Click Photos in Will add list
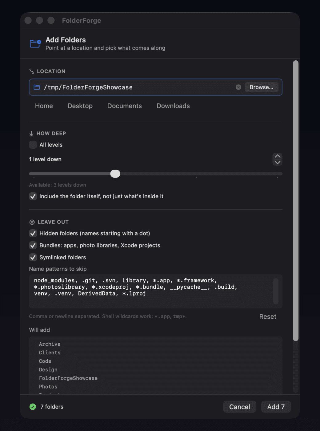 (48, 387)
